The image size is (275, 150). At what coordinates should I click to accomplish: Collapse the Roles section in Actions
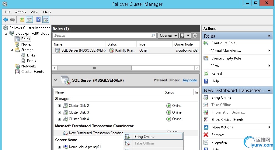pyautogui.click(x=269, y=36)
